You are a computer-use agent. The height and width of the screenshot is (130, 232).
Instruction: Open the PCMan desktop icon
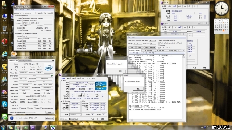(4, 67)
